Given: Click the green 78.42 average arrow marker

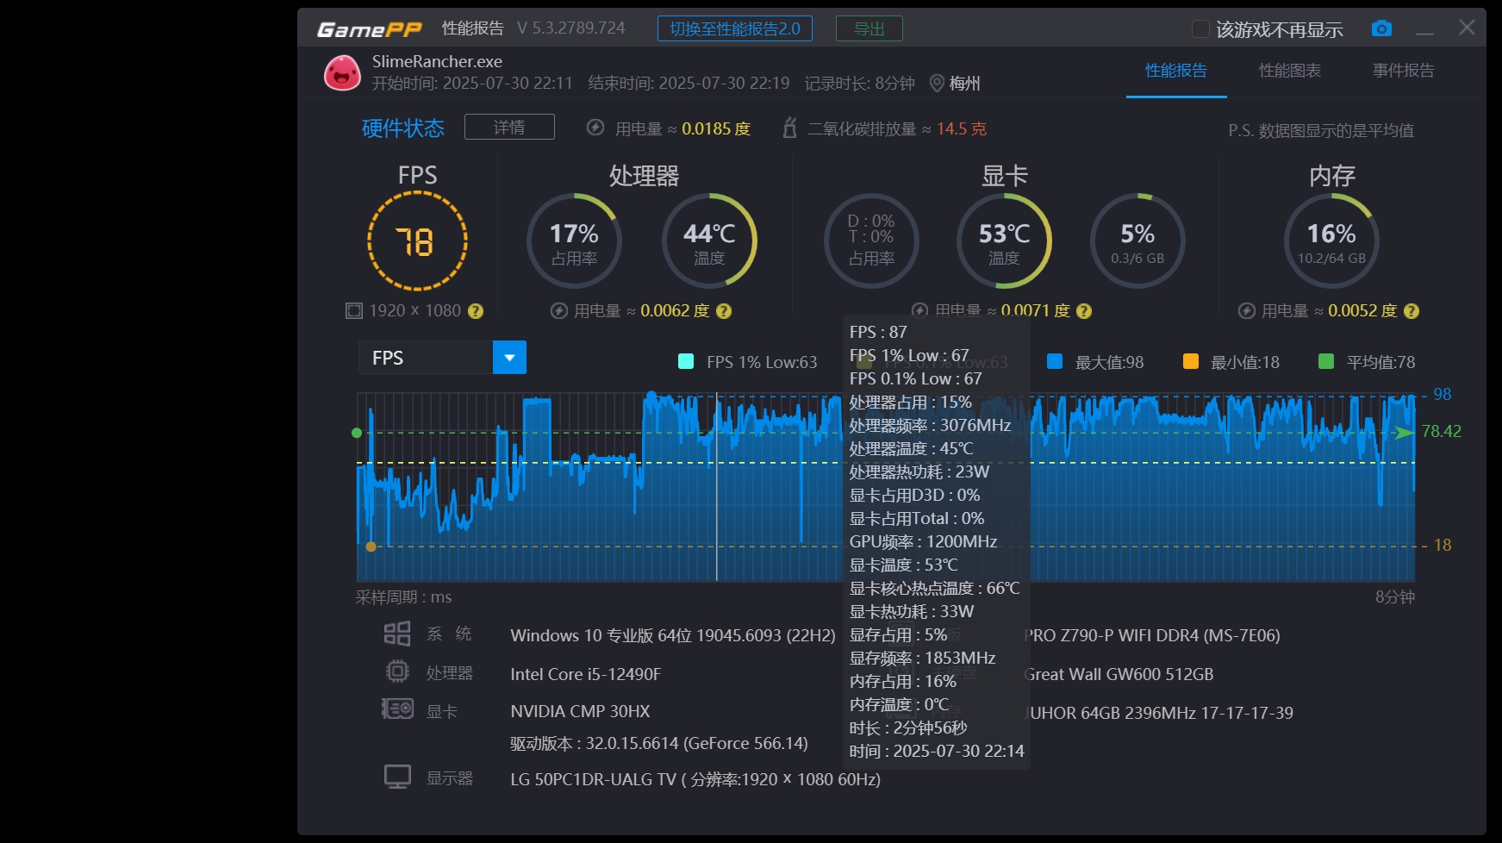Looking at the screenshot, I should [1405, 432].
